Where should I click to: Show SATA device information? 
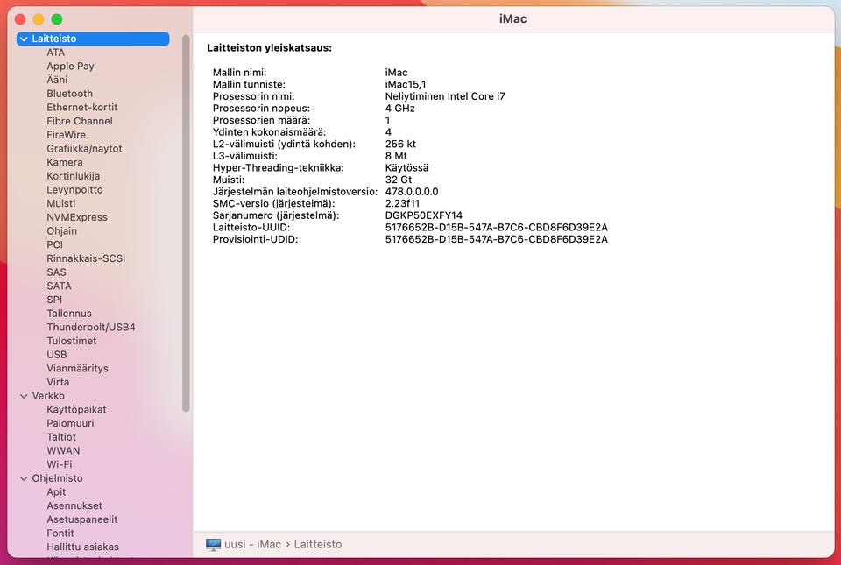click(59, 286)
